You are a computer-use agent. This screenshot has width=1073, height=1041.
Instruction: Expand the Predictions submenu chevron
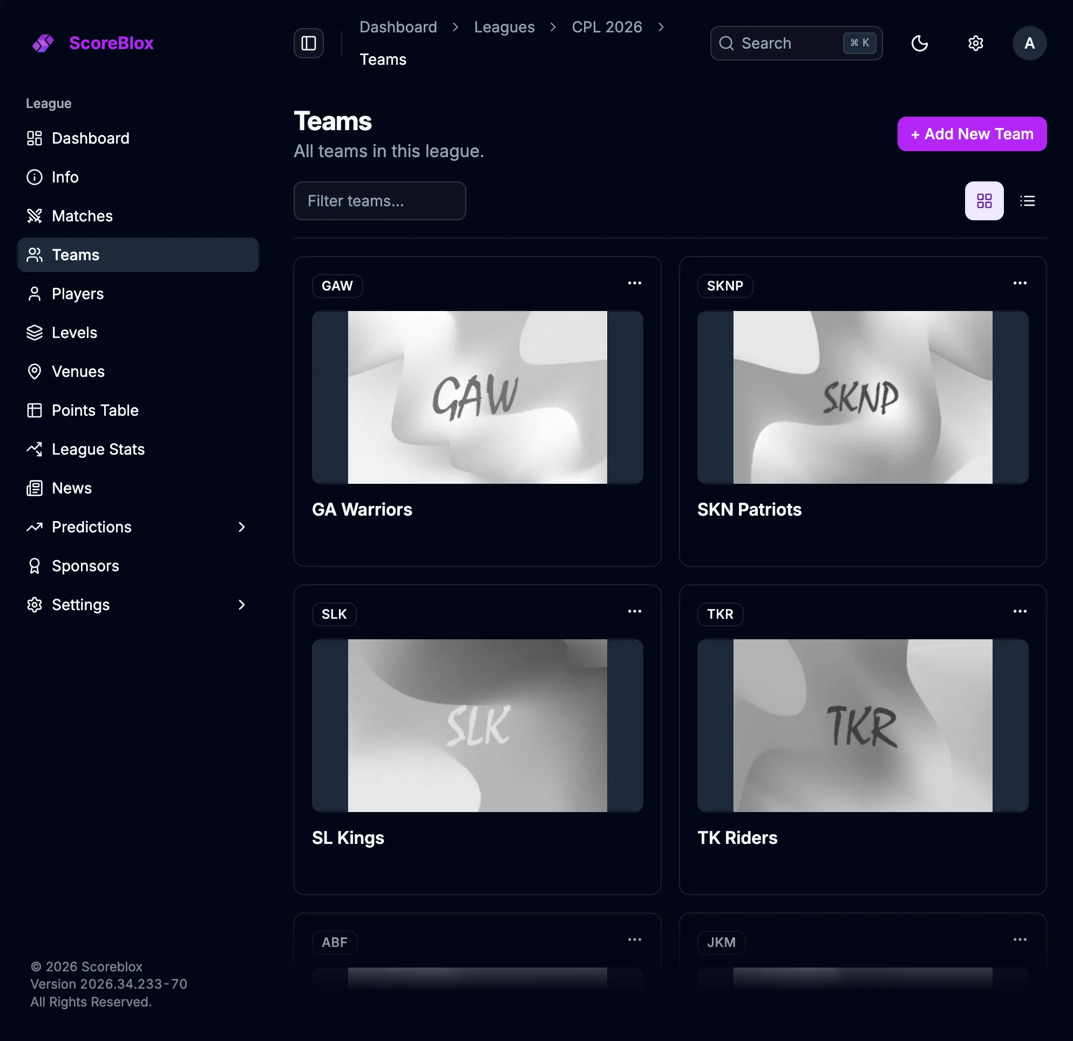(x=241, y=527)
